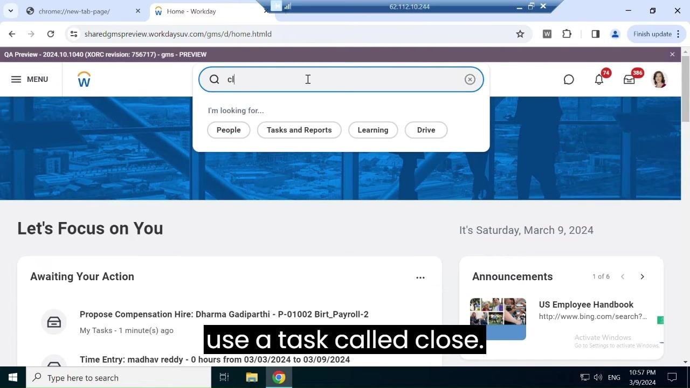Open Awaiting Your Action more options ellipsis
This screenshot has width=690, height=388.
(420, 278)
